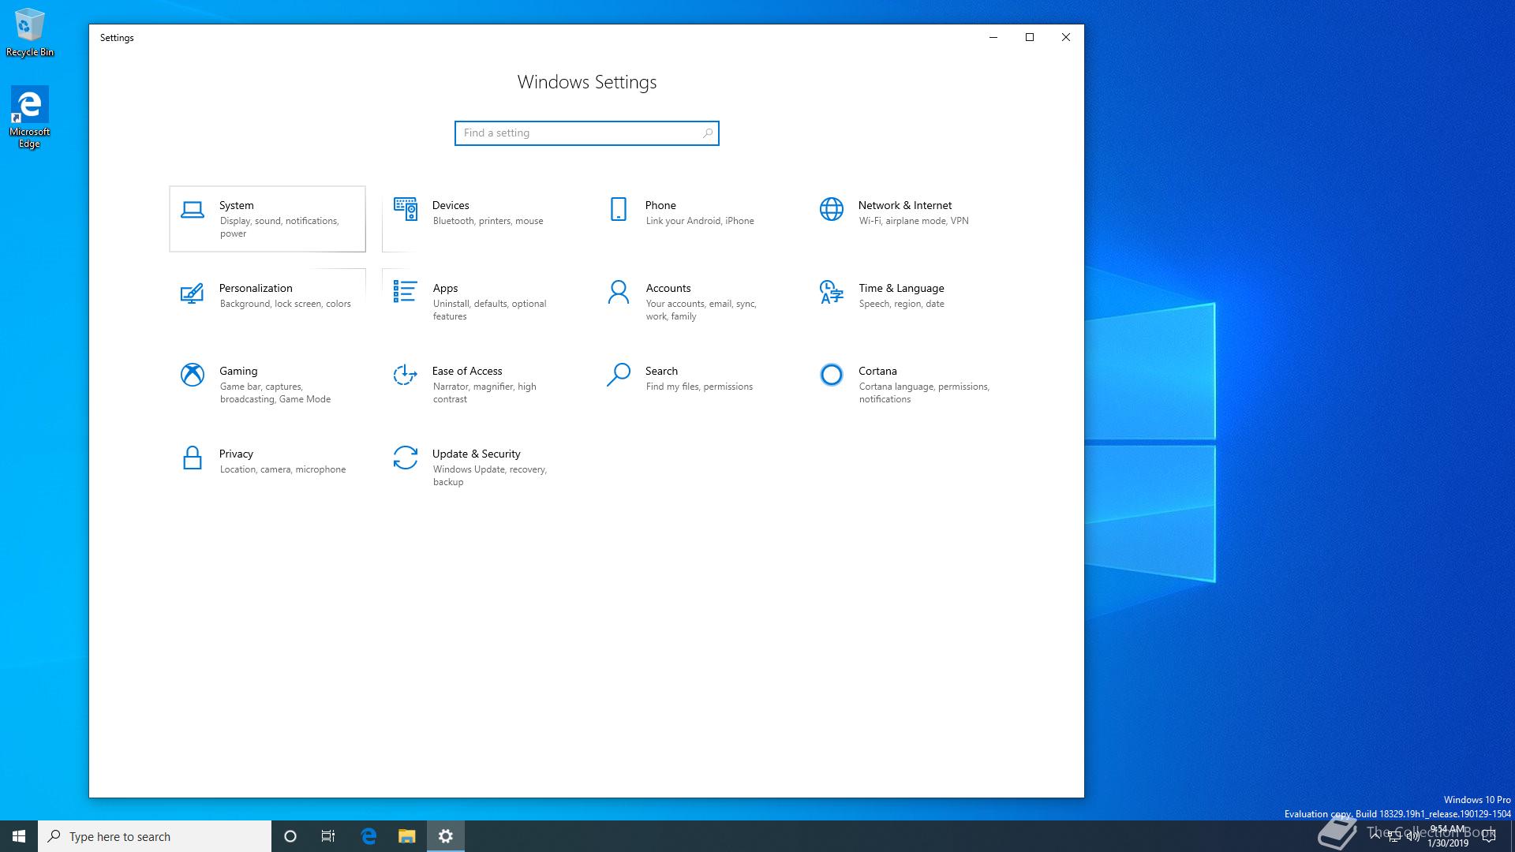Open the Windows Start button

[x=19, y=836]
